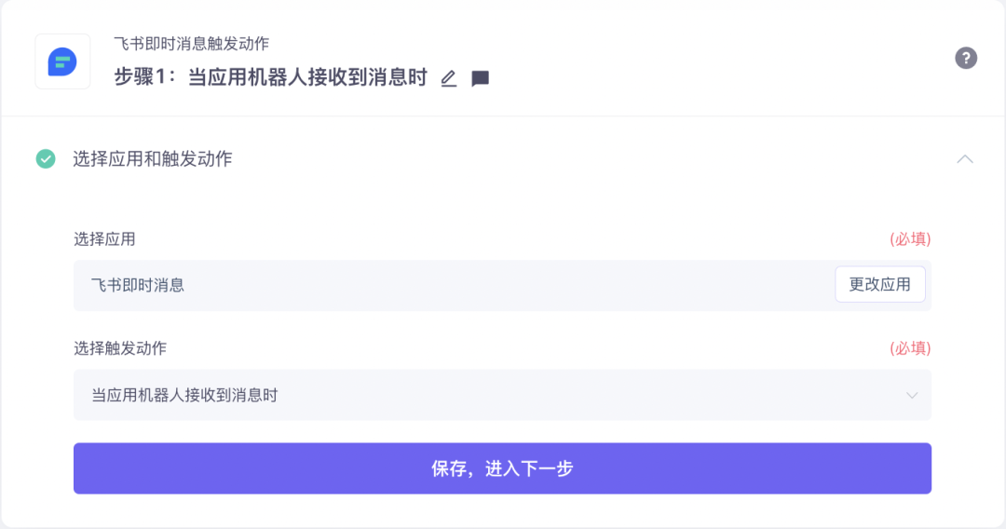Image resolution: width=1006 pixels, height=529 pixels.
Task: Open dropdown arrow in trigger action field
Action: [x=912, y=396]
